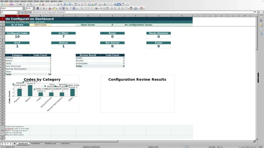Toggle Underline formatting
264x148 pixels.
coord(44,8)
